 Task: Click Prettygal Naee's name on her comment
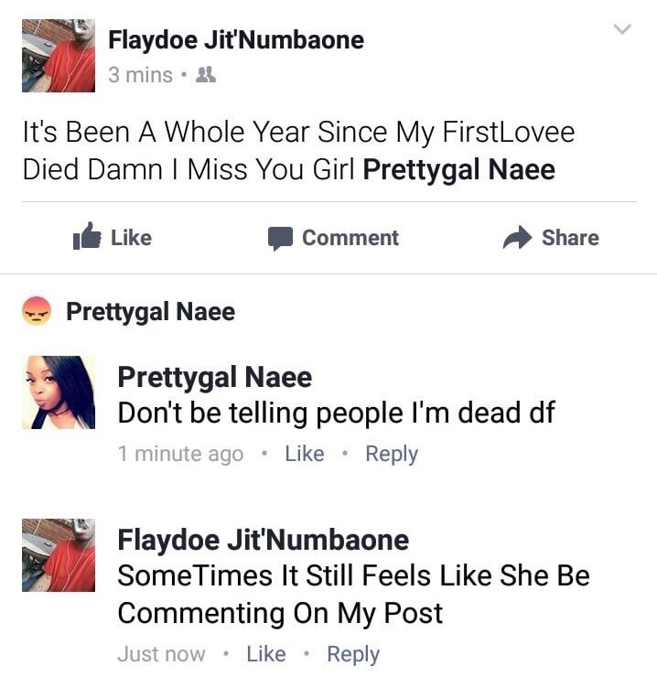pyautogui.click(x=215, y=377)
